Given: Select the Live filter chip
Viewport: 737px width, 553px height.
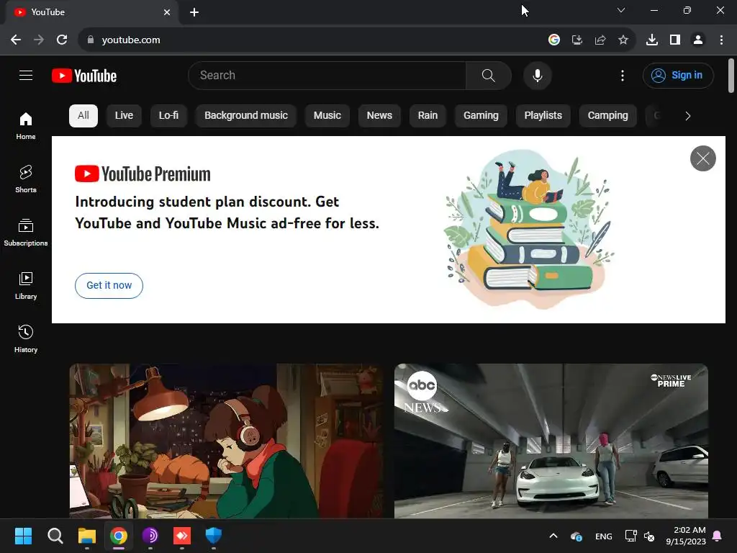Looking at the screenshot, I should pos(124,116).
